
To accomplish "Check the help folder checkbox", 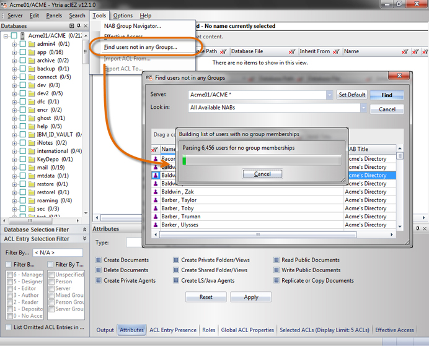I will [x=23, y=126].
